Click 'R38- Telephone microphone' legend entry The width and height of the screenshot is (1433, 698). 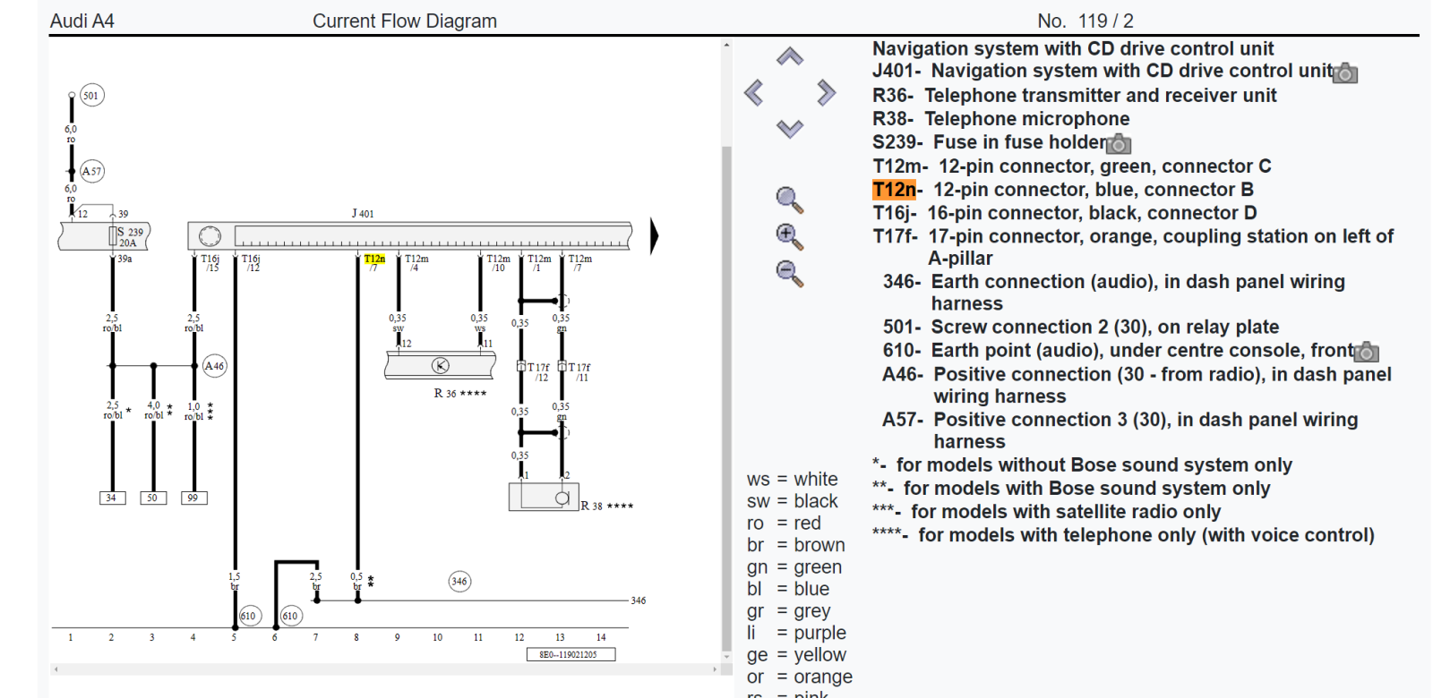(x=1001, y=119)
